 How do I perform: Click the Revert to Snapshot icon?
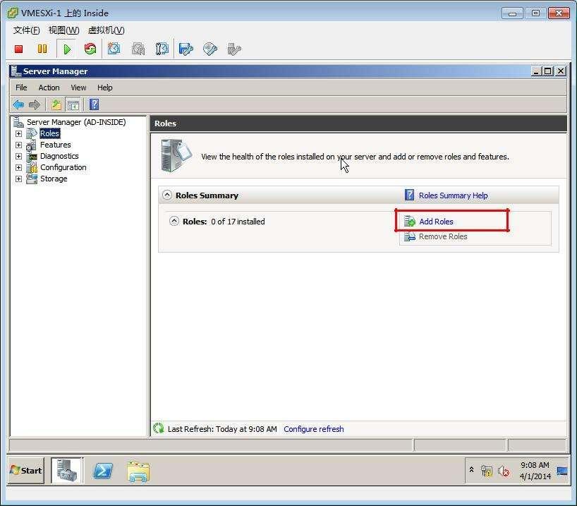(138, 49)
